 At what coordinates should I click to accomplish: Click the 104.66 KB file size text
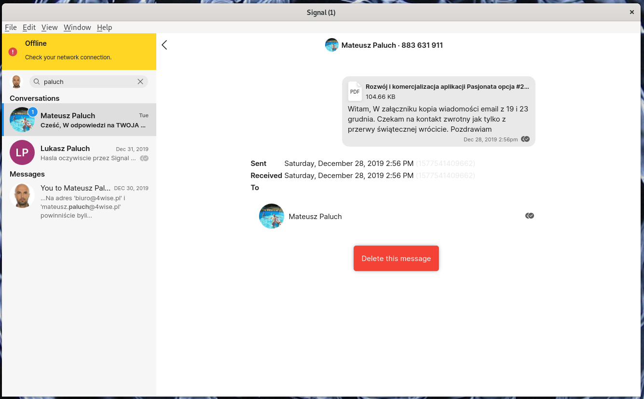click(x=381, y=96)
